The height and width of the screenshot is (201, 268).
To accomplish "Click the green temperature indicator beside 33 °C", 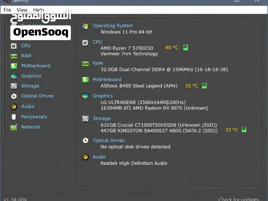I will click(244, 129).
